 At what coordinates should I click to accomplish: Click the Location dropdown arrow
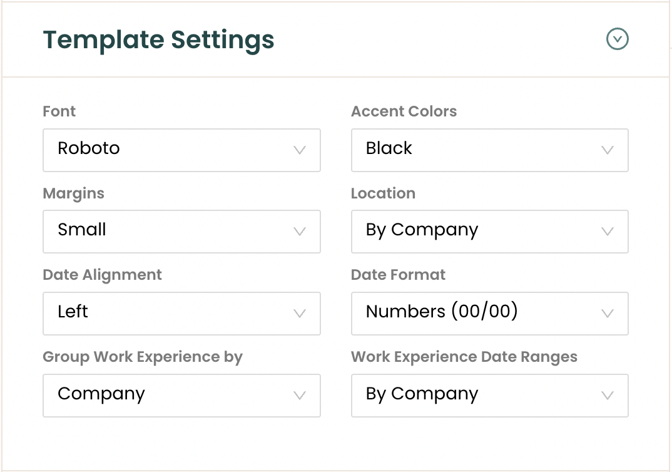[607, 232]
